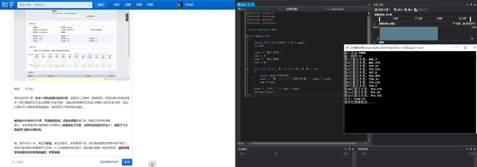
Task: Click the 选择工具 gear icon
Action: (376, 10)
